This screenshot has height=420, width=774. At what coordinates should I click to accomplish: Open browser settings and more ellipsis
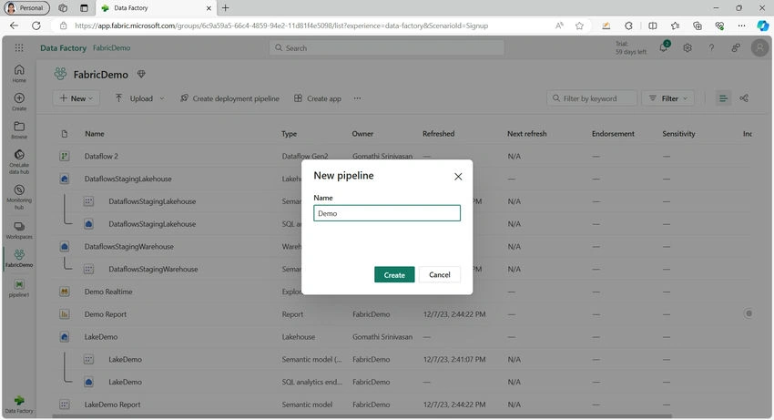click(x=741, y=26)
